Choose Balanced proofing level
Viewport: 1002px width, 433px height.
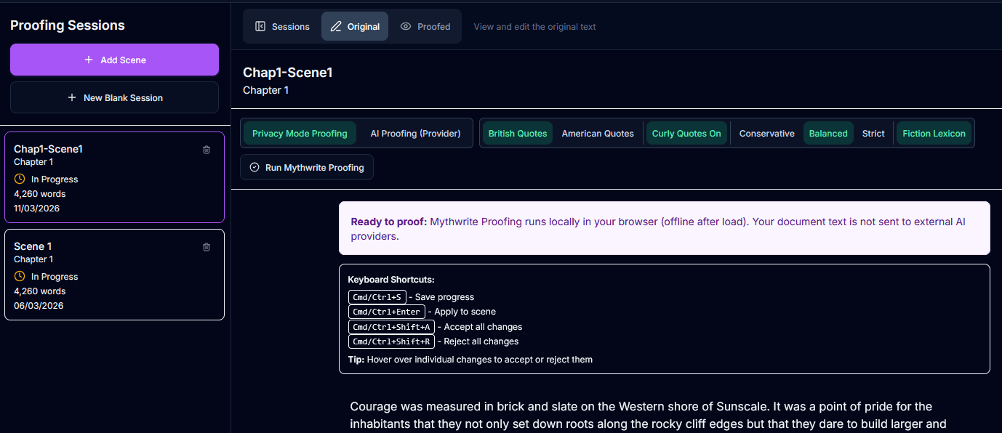pos(828,133)
